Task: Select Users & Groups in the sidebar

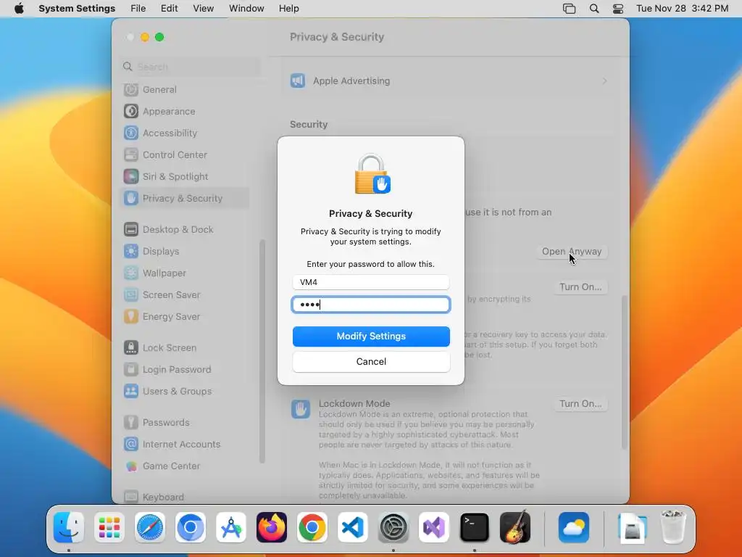Action: click(185, 392)
